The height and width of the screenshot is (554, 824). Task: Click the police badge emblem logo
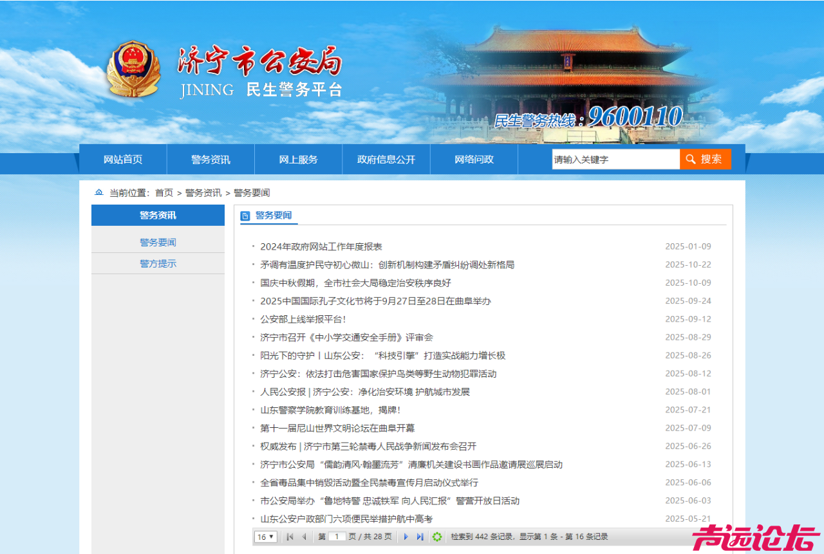133,69
